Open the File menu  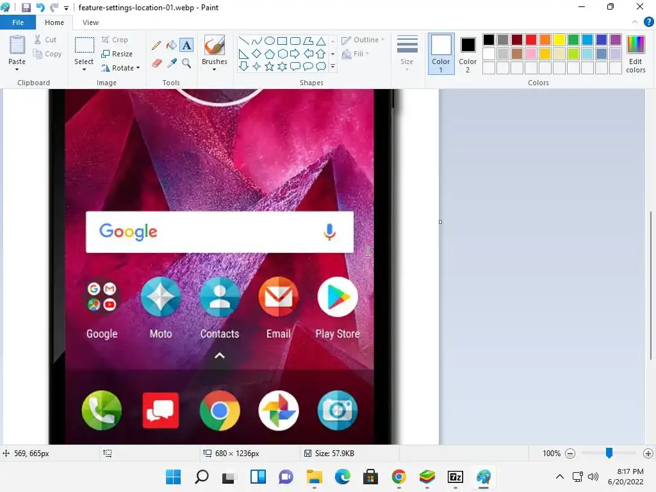[x=18, y=22]
